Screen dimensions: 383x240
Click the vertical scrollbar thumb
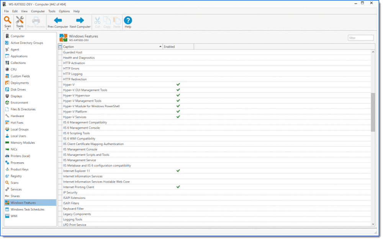coord(373,112)
